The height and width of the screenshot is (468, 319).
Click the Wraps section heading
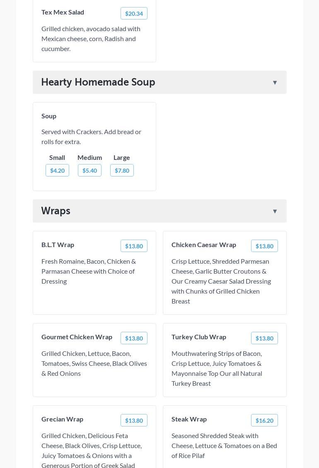click(56, 211)
